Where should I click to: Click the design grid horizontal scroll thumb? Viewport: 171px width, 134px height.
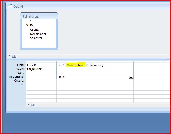[x=33, y=105]
